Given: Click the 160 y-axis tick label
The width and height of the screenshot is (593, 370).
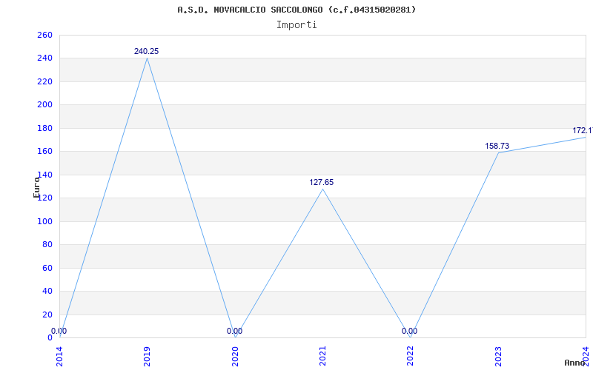Looking at the screenshot, I should [x=44, y=152].
